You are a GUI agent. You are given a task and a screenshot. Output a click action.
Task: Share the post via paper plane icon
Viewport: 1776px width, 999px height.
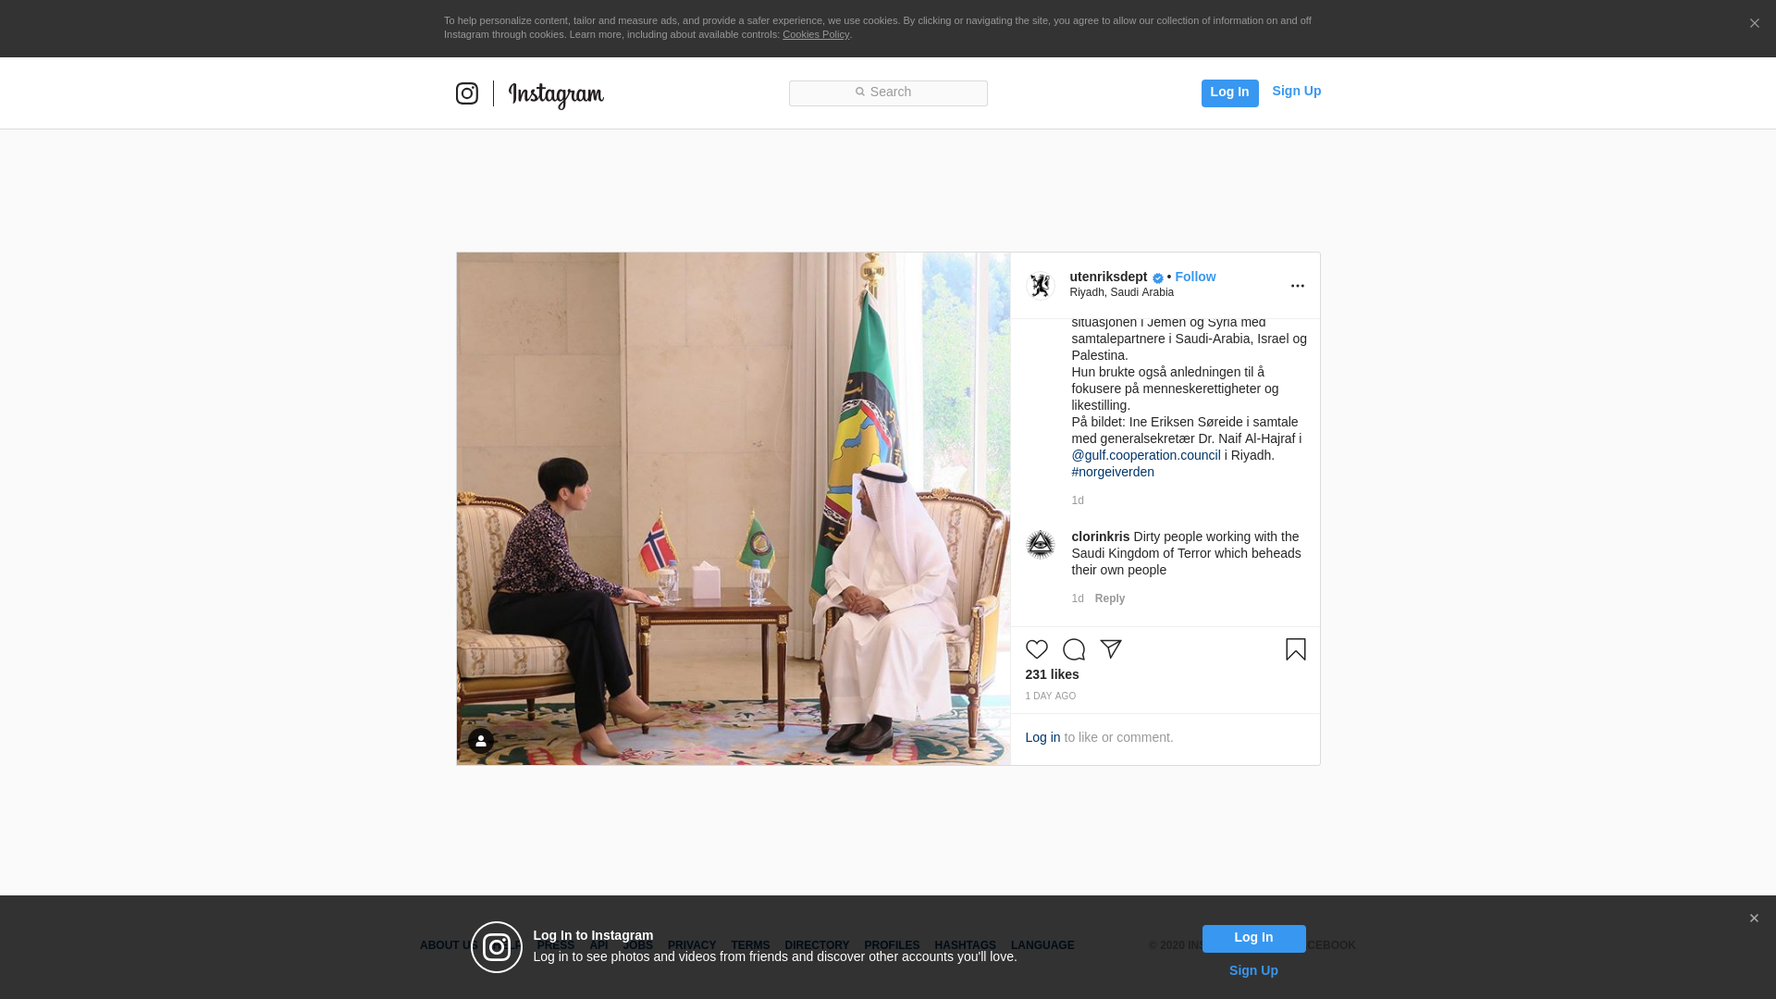click(x=1111, y=649)
